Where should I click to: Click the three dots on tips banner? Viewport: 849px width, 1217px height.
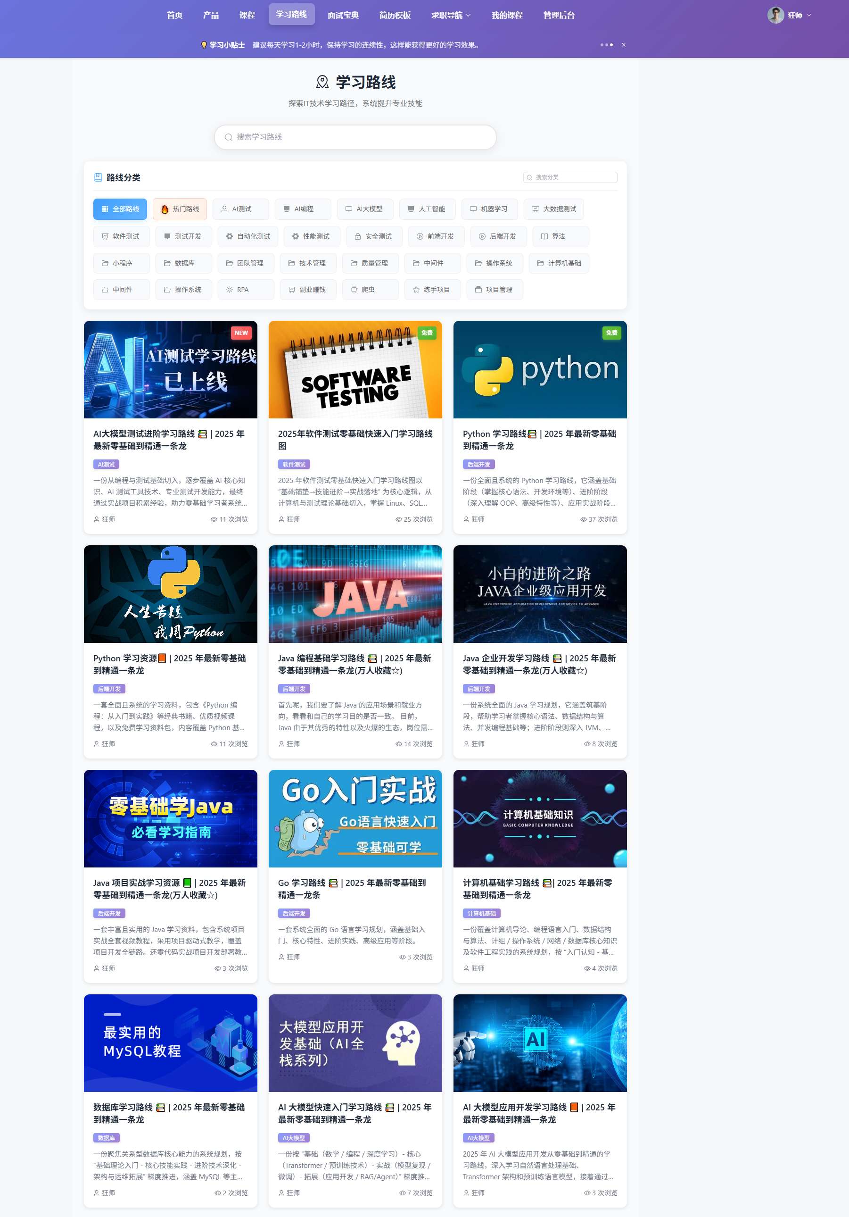(x=606, y=45)
